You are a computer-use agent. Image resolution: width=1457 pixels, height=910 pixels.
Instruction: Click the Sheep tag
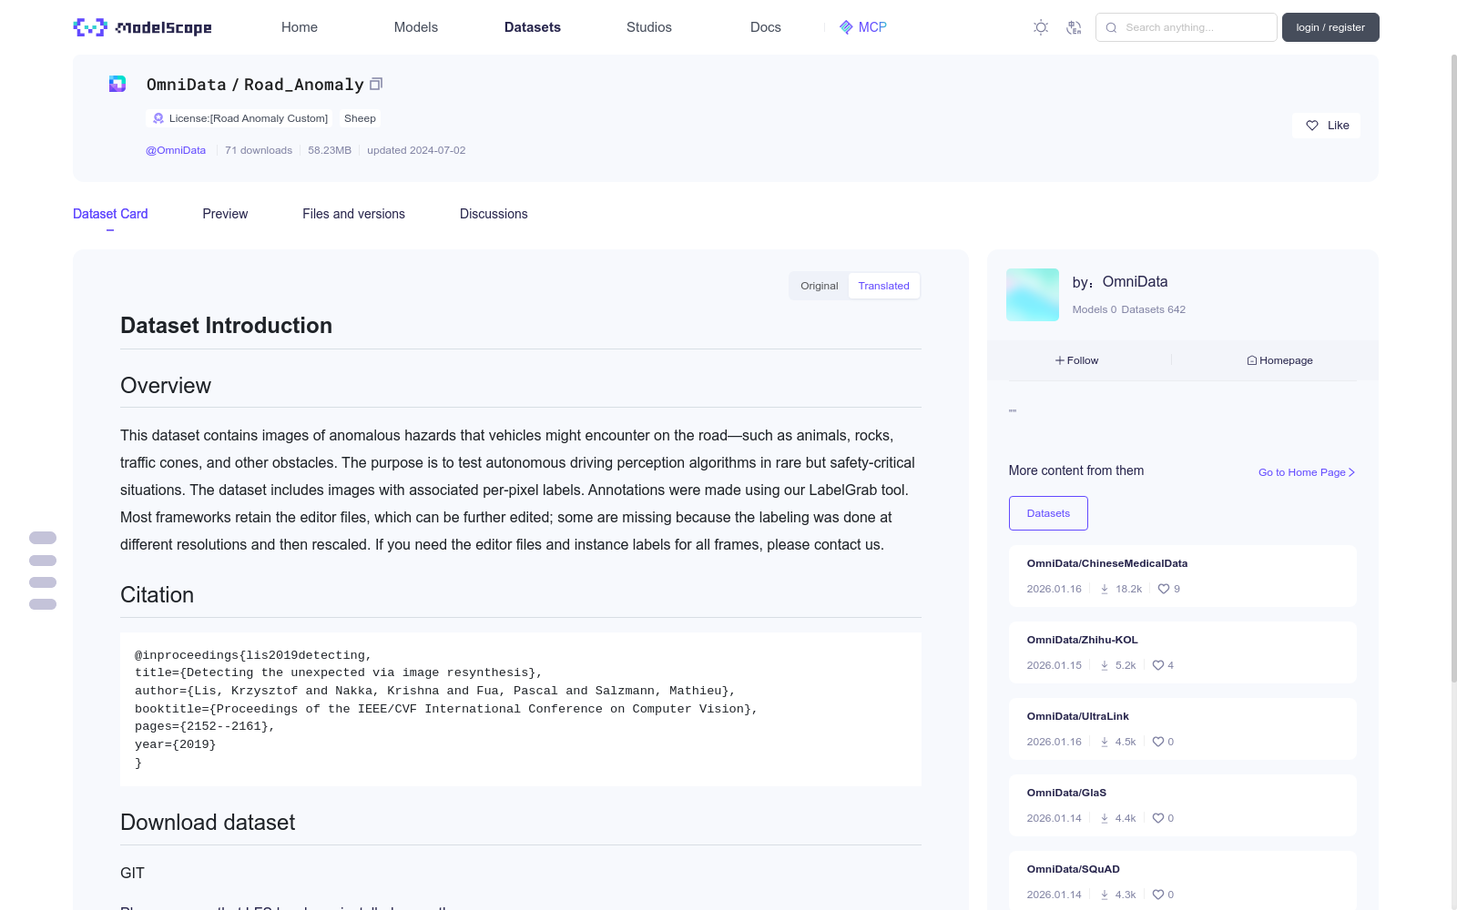360,118
